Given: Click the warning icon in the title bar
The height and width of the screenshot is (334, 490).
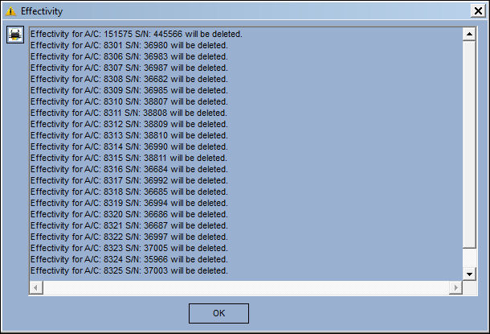Looking at the screenshot, I should pos(10,11).
